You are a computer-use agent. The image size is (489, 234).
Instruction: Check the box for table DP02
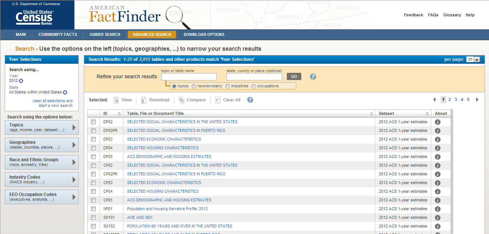coord(93,122)
